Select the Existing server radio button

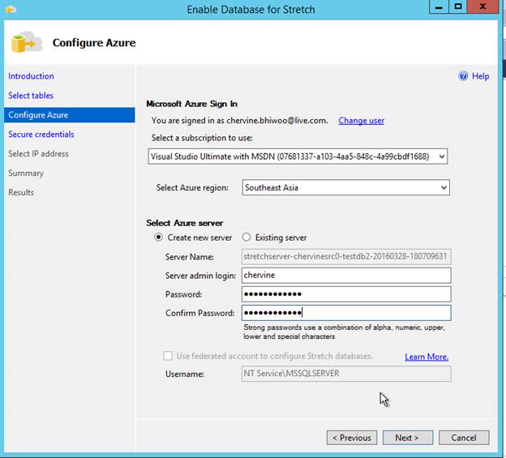click(x=247, y=238)
